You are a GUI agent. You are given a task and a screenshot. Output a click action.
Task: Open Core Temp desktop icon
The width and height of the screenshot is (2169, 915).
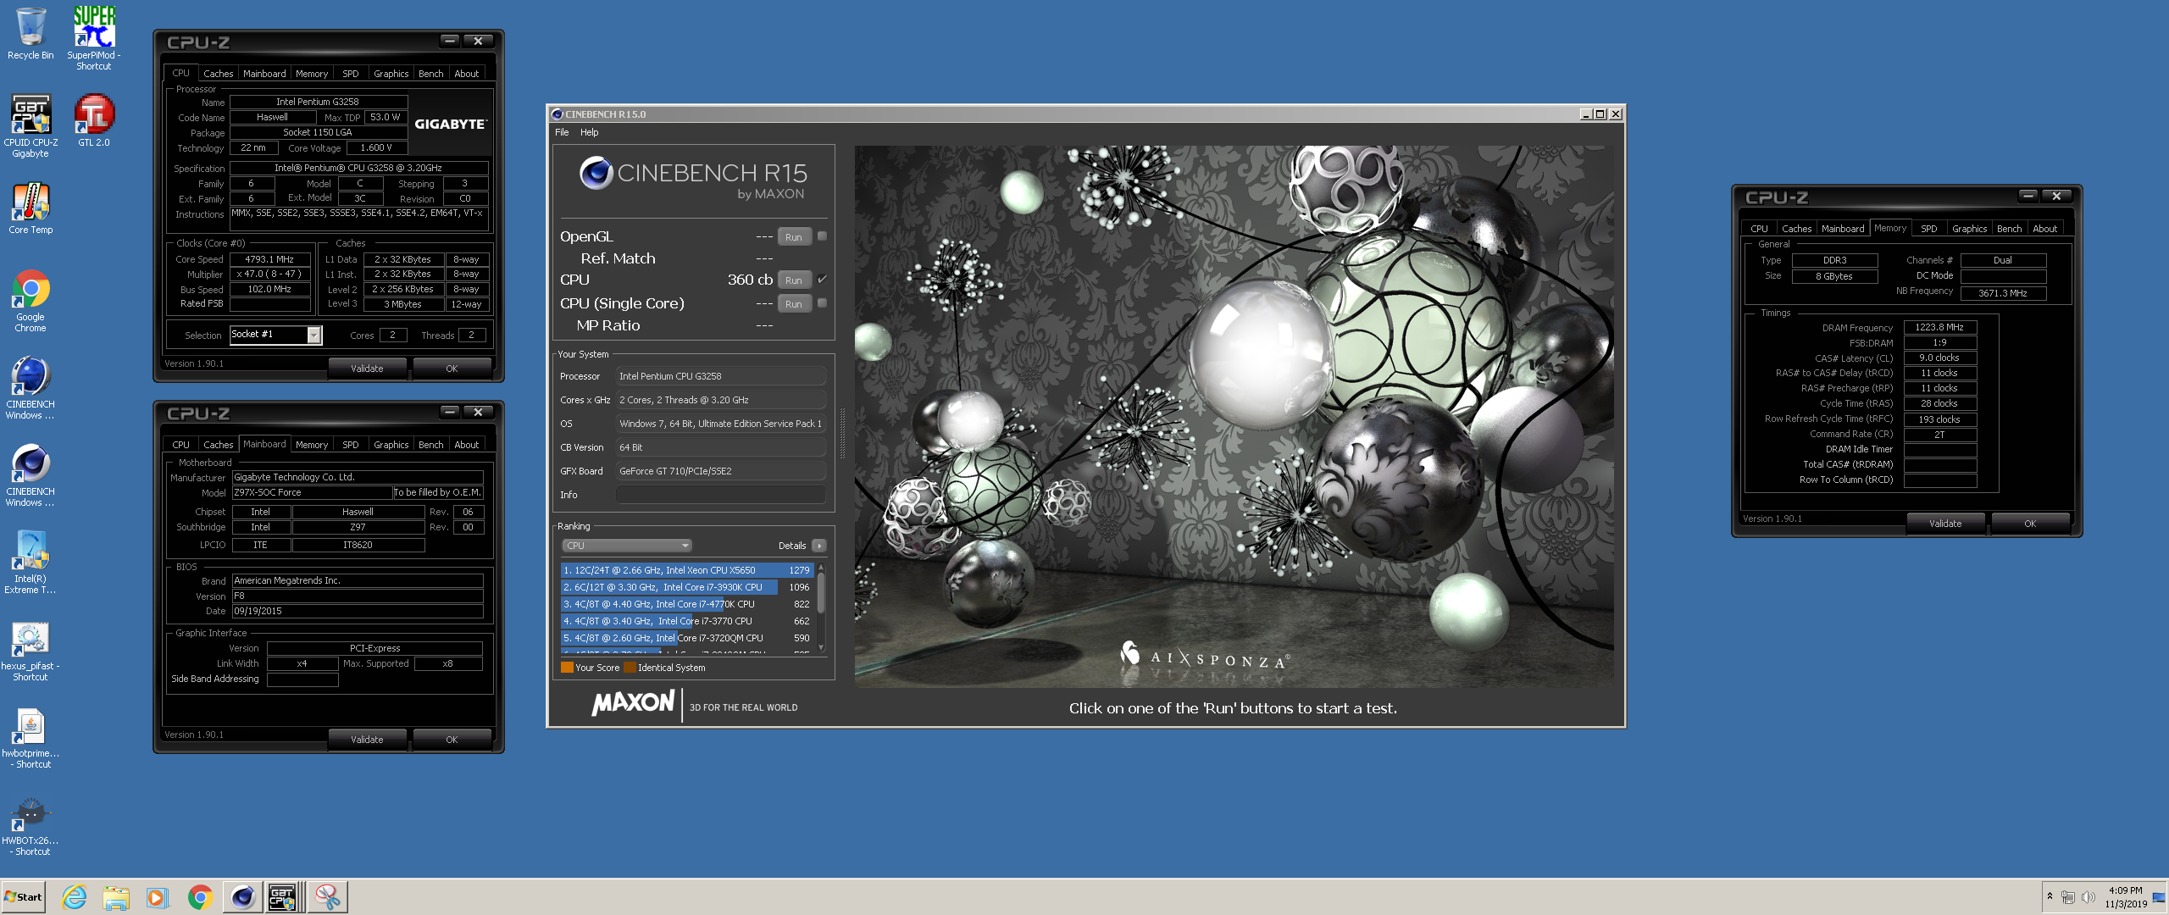(x=31, y=208)
